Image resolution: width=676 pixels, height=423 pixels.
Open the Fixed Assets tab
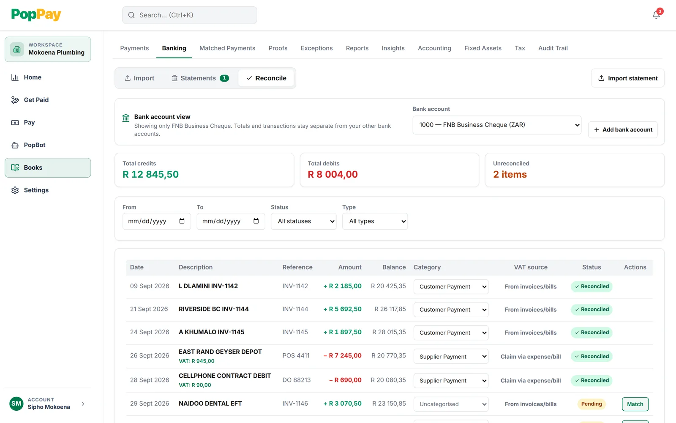pyautogui.click(x=482, y=48)
